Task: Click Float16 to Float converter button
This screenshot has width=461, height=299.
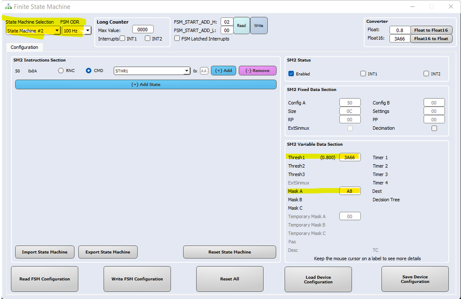Action: [x=431, y=38]
